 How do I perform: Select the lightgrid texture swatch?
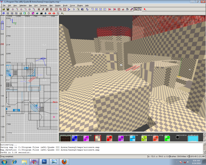click(193, 139)
